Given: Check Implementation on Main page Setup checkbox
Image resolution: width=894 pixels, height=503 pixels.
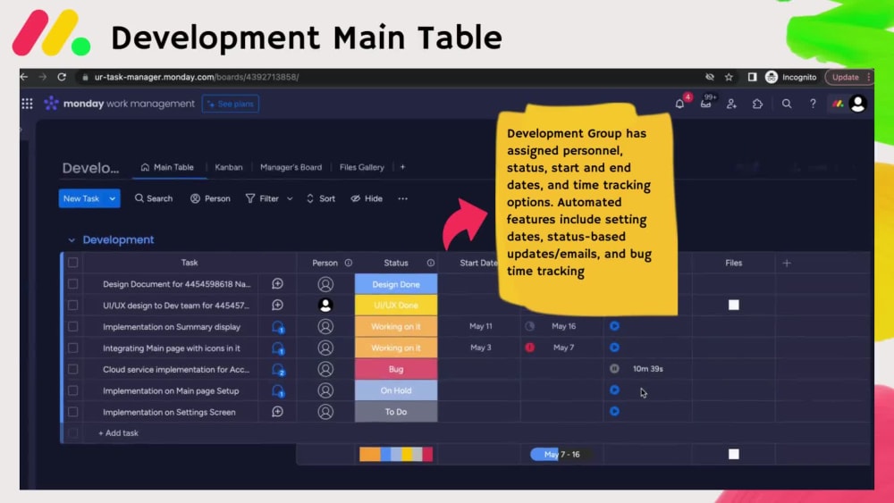Looking at the screenshot, I should pyautogui.click(x=73, y=390).
